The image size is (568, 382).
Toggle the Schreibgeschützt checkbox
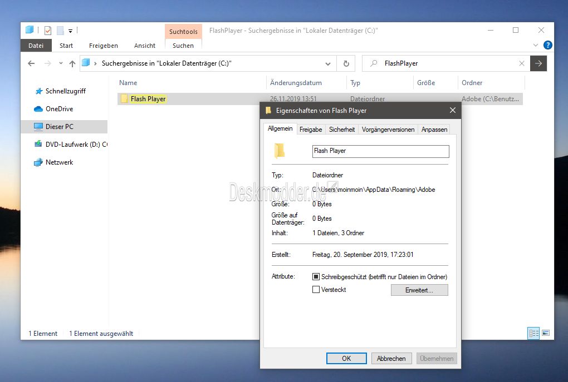tap(316, 276)
